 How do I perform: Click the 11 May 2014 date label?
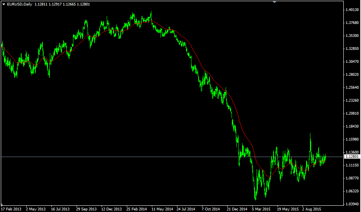[x=162, y=209]
